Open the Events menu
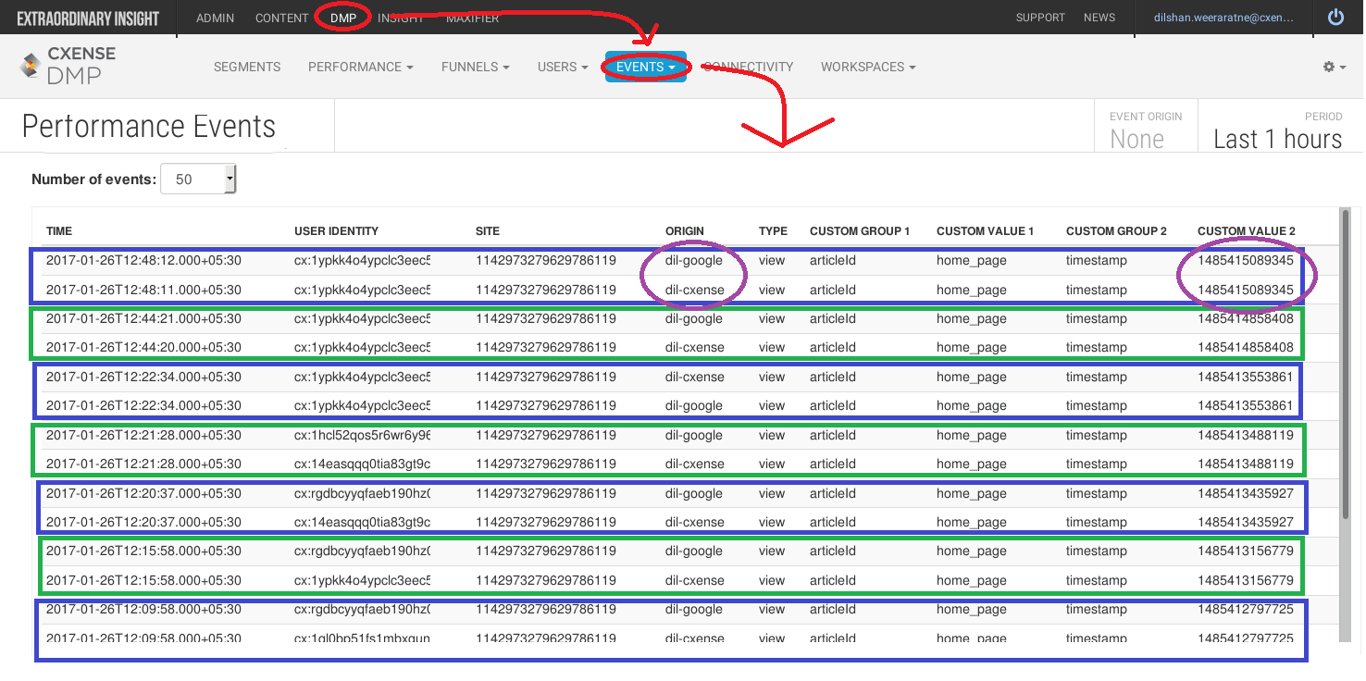This screenshot has width=1366, height=681. click(x=646, y=67)
